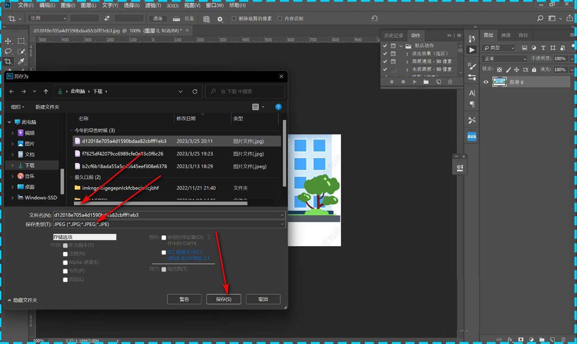
Task: Toggle ICC profile sRGB checkbox
Action: pyautogui.click(x=164, y=252)
